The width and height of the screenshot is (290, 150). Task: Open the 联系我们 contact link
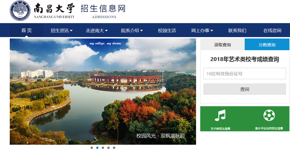pos(237,30)
